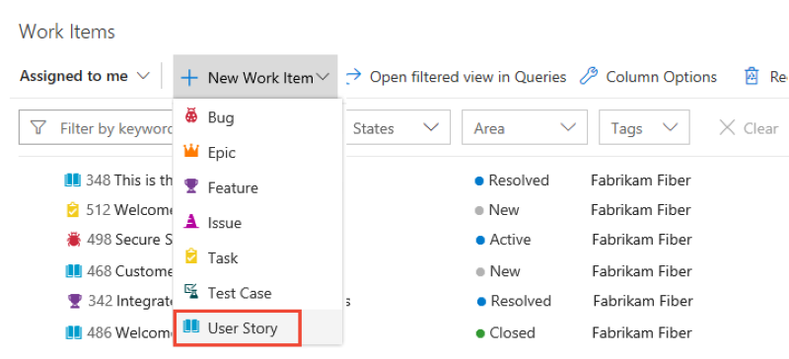Click the orange crown Epic icon
789x359 pixels.
[x=191, y=151]
